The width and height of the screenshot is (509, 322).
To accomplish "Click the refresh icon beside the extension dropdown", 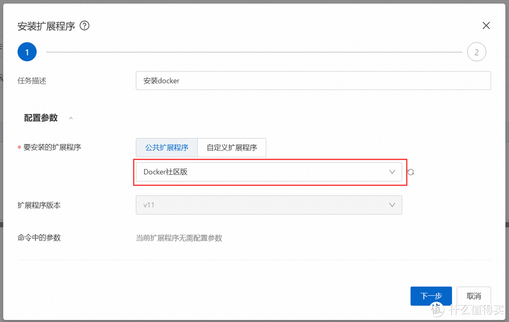I will tap(410, 172).
